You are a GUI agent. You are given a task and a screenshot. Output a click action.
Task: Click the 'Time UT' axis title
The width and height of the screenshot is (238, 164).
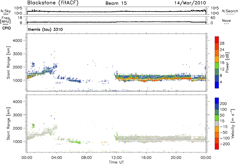pyautogui.click(x=116, y=162)
